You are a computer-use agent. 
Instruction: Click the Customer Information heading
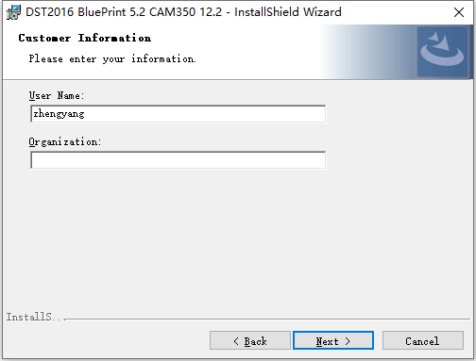tap(85, 38)
